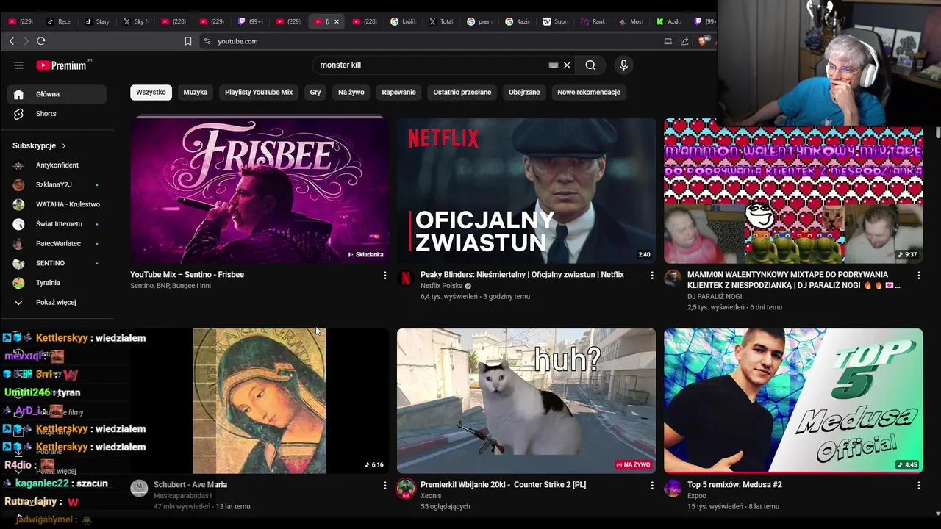Switch to the Ręce TikTok browser tab
Viewport: 941px width, 529px height.
click(58, 21)
